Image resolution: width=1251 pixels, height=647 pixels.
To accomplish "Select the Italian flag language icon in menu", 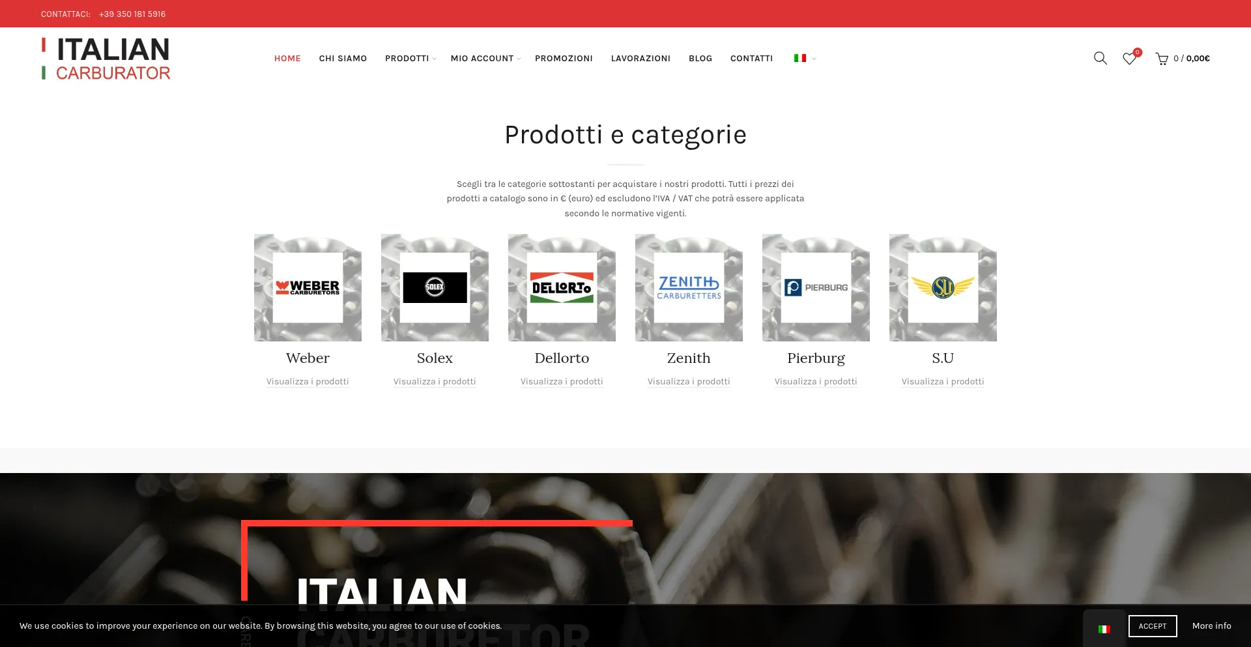I will click(800, 58).
